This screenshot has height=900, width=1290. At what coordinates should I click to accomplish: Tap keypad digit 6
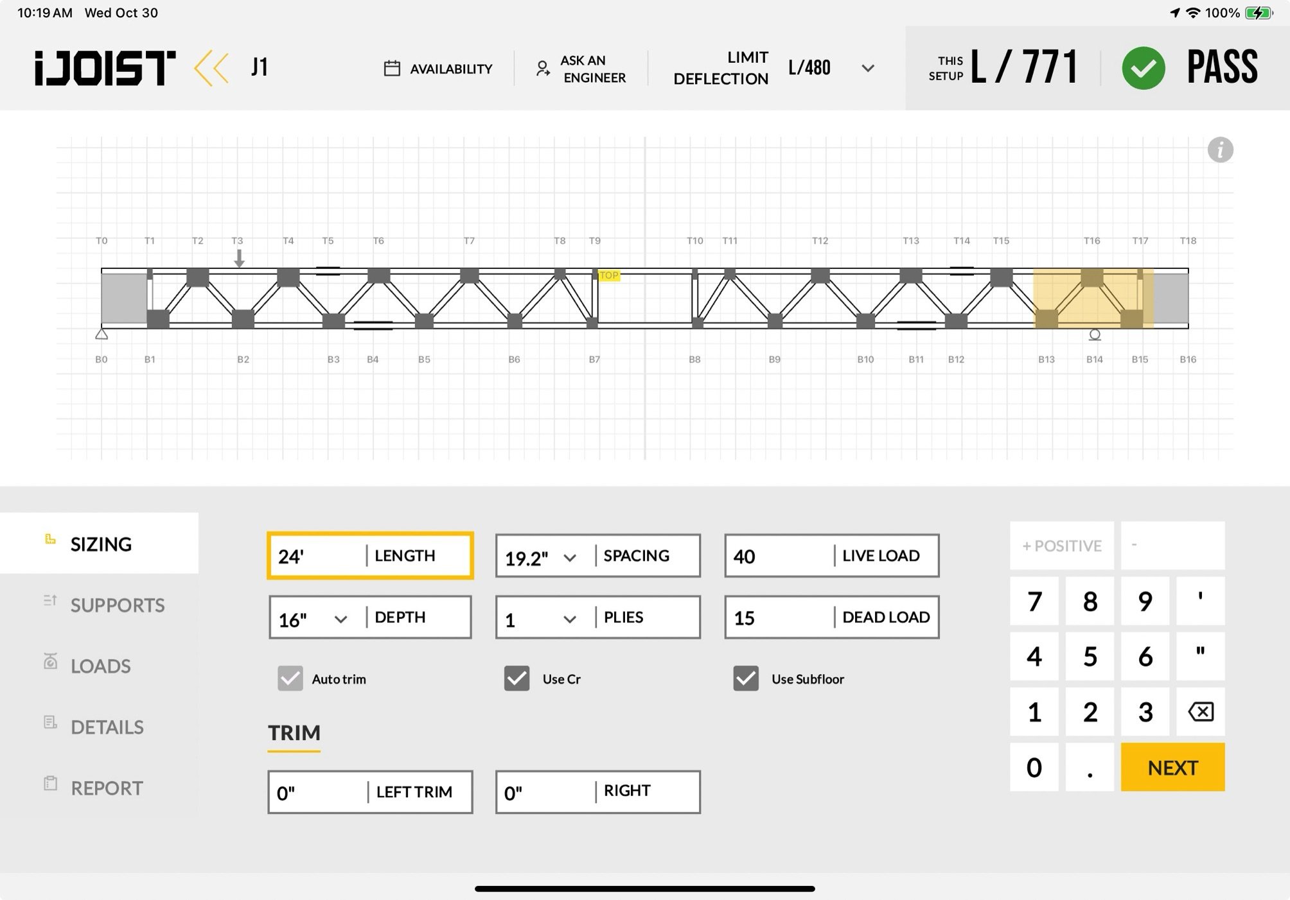[x=1145, y=657]
